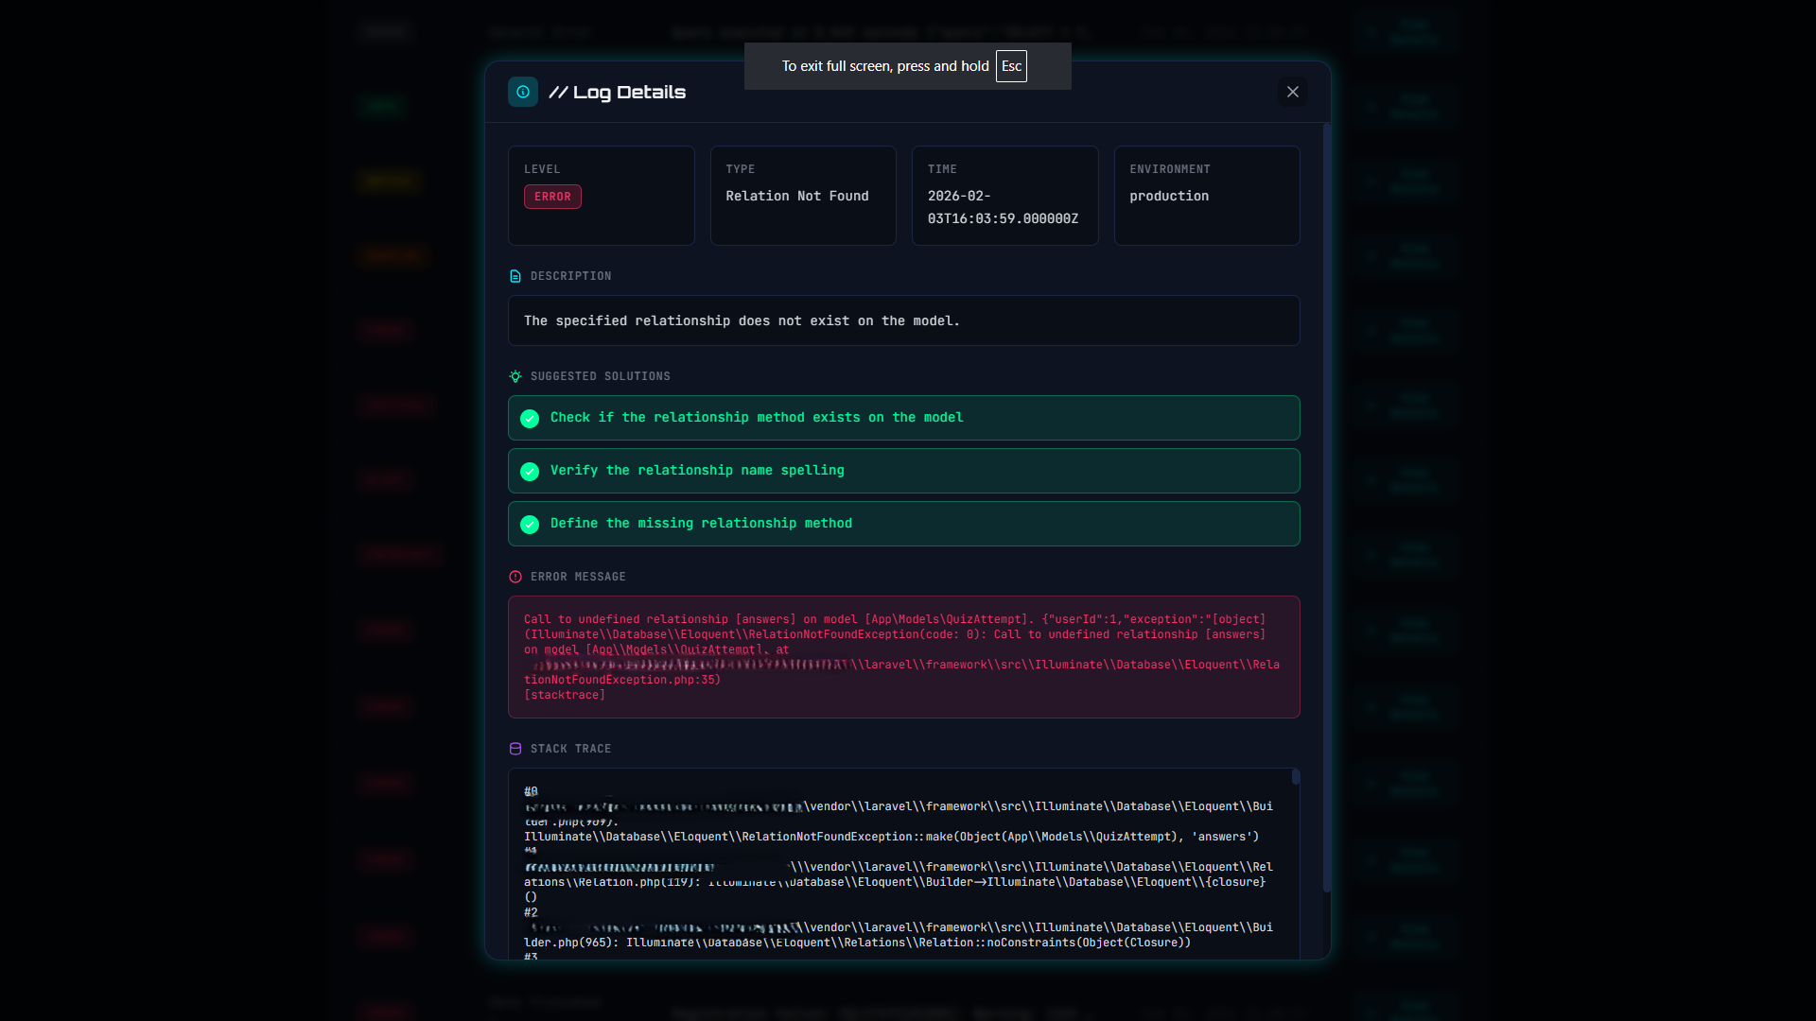
Task: Select the TIME card with the timestamp
Action: pos(1004,195)
